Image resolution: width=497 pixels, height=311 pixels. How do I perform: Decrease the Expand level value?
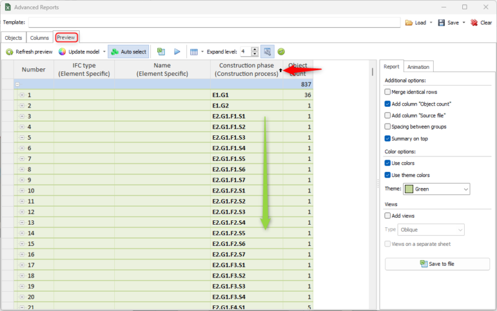pyautogui.click(x=255, y=54)
